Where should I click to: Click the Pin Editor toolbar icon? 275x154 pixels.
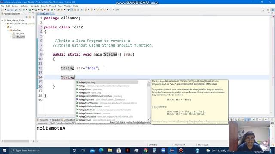(117, 10)
